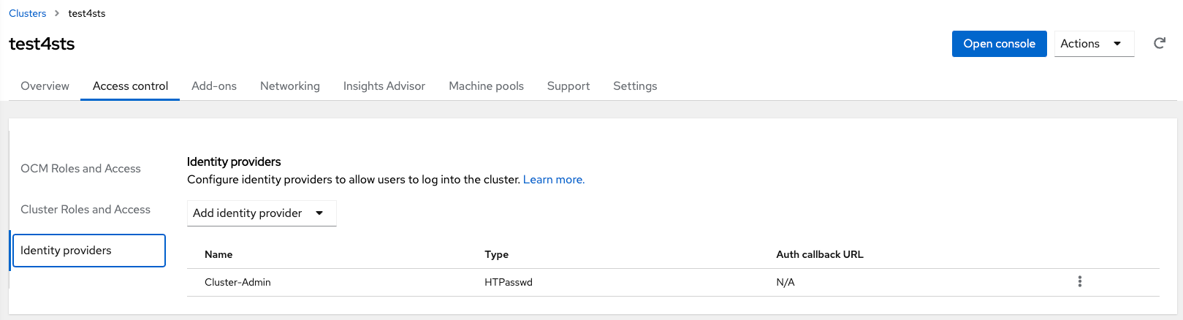Open the Insights Advisor tab

[384, 86]
